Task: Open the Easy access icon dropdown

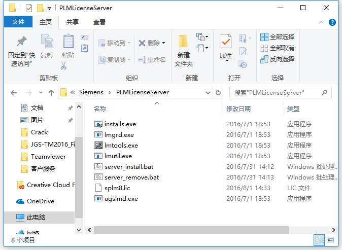Action: (202, 48)
